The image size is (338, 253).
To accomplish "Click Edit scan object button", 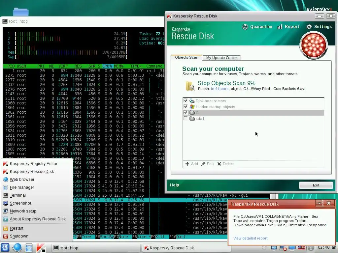I will pos(207,164).
